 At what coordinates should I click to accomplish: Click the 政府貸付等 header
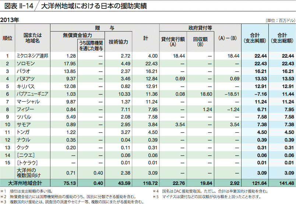pyautogui.click(x=200, y=28)
